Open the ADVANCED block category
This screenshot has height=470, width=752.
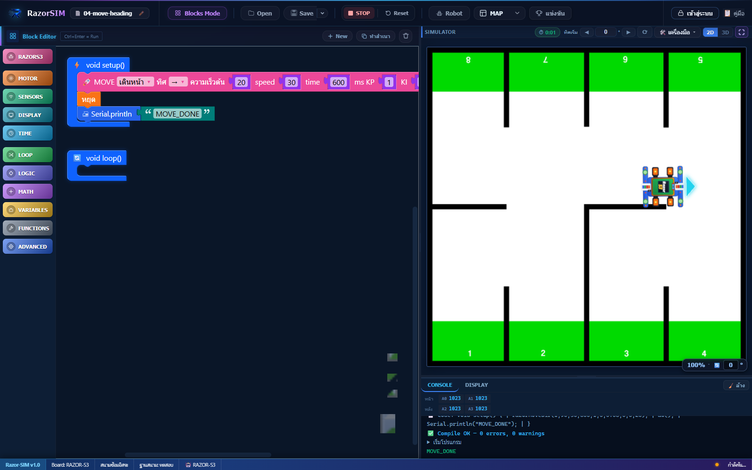click(x=28, y=247)
